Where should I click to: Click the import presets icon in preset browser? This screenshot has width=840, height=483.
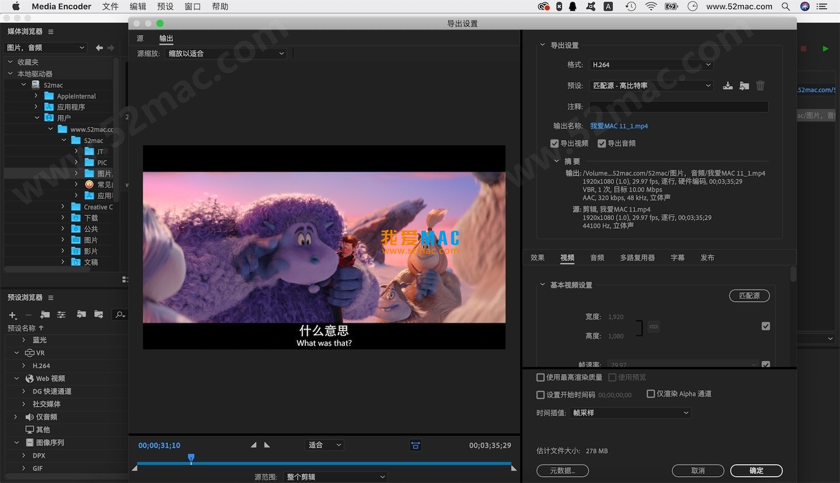[x=81, y=314]
